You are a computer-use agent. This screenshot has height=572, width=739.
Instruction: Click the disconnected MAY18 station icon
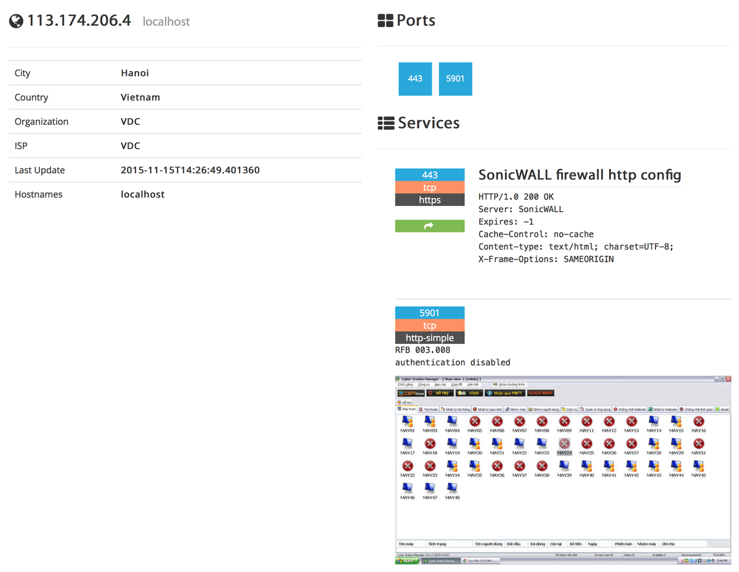[430, 443]
